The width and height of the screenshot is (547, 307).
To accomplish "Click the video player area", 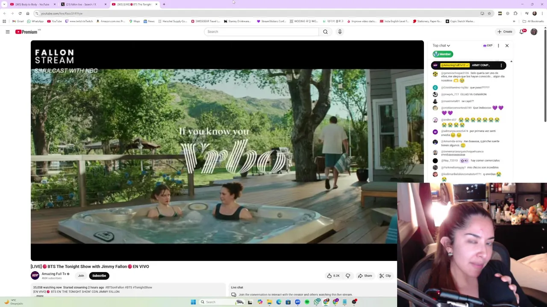I will 227,150.
